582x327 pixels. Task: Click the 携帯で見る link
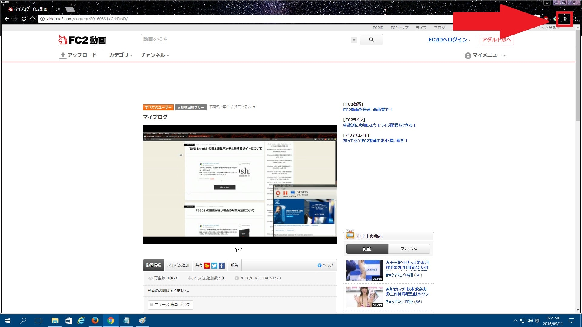tap(242, 107)
